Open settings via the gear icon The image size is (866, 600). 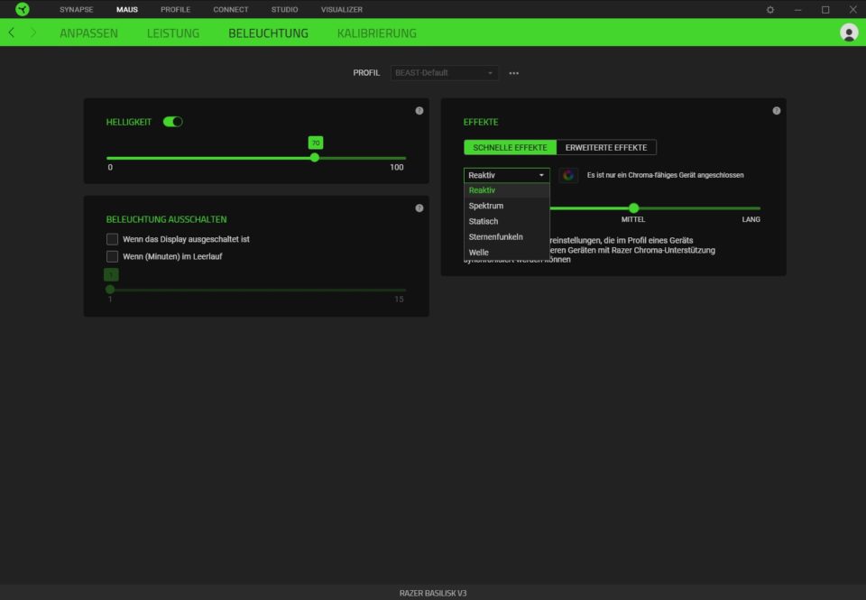pos(769,9)
